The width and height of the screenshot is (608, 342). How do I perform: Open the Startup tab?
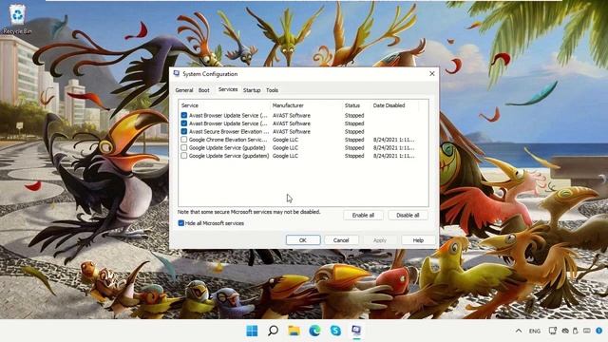252,90
